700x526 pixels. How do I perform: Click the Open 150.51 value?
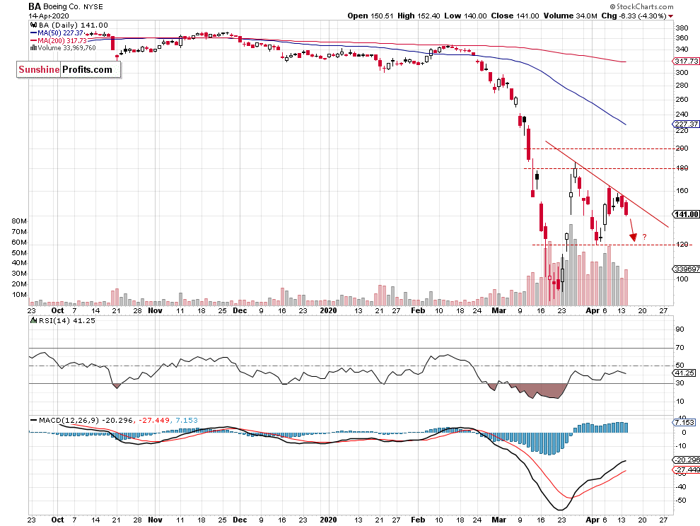coord(371,16)
